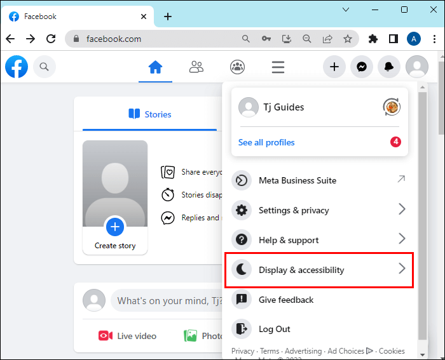Open Help & support
445x360 pixels.
pyautogui.click(x=319, y=240)
